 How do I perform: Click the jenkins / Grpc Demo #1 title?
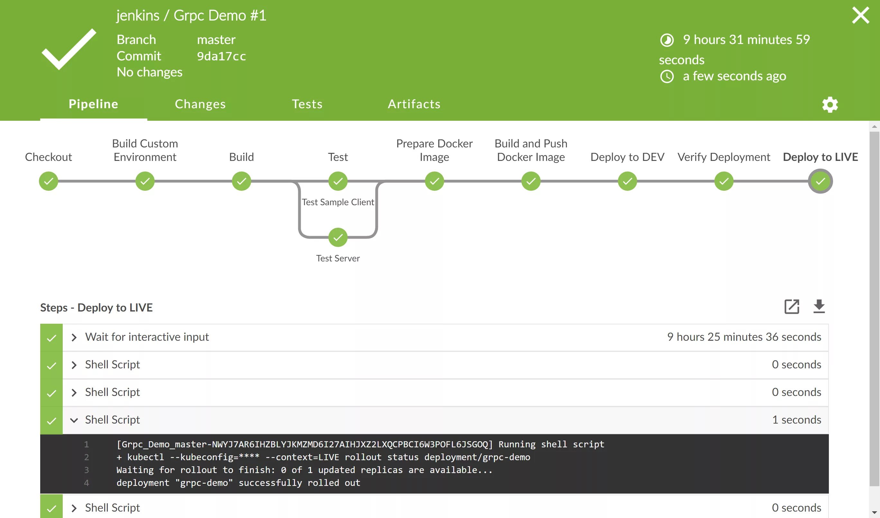point(191,16)
